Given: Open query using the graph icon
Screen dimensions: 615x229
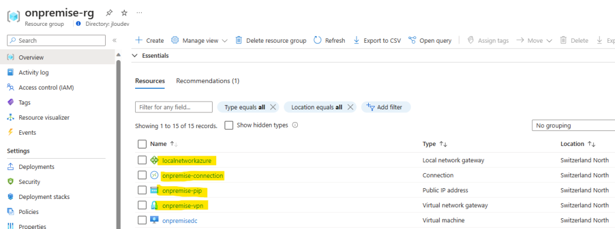Looking at the screenshot, I should click(412, 40).
